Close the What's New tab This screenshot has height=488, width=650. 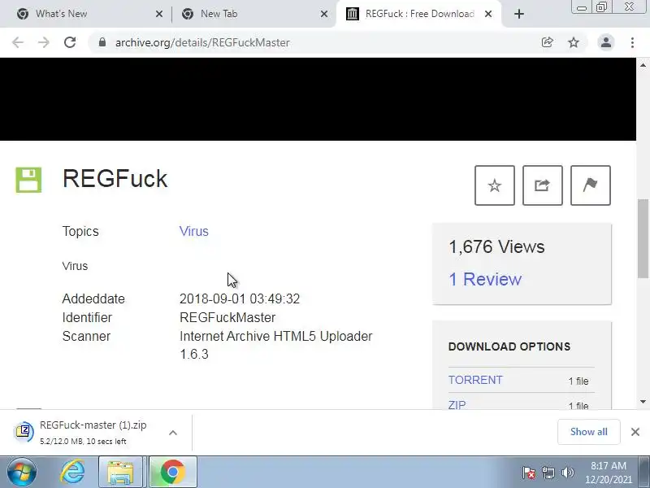pos(158,14)
